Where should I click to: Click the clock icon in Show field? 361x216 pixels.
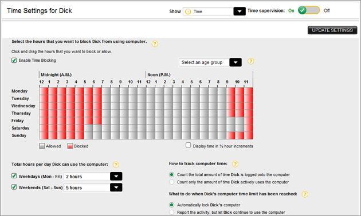pos(188,11)
